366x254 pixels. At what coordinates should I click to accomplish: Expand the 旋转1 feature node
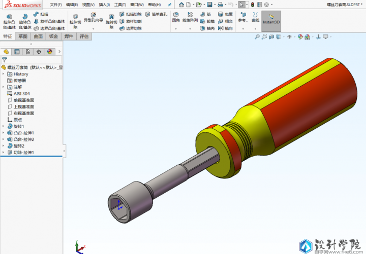coord(4,126)
